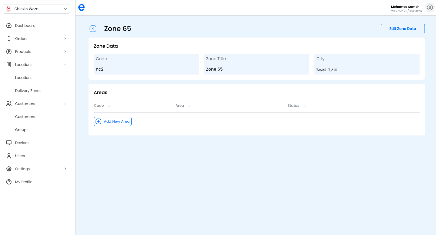Collapse the Locations submenu chevron
This screenshot has height=235, width=436.
click(x=65, y=65)
